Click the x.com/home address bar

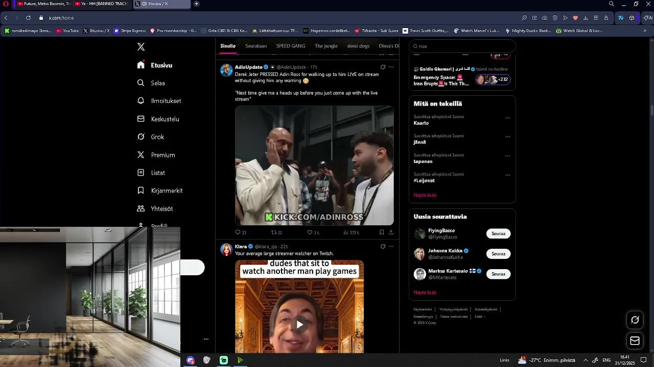click(x=61, y=18)
